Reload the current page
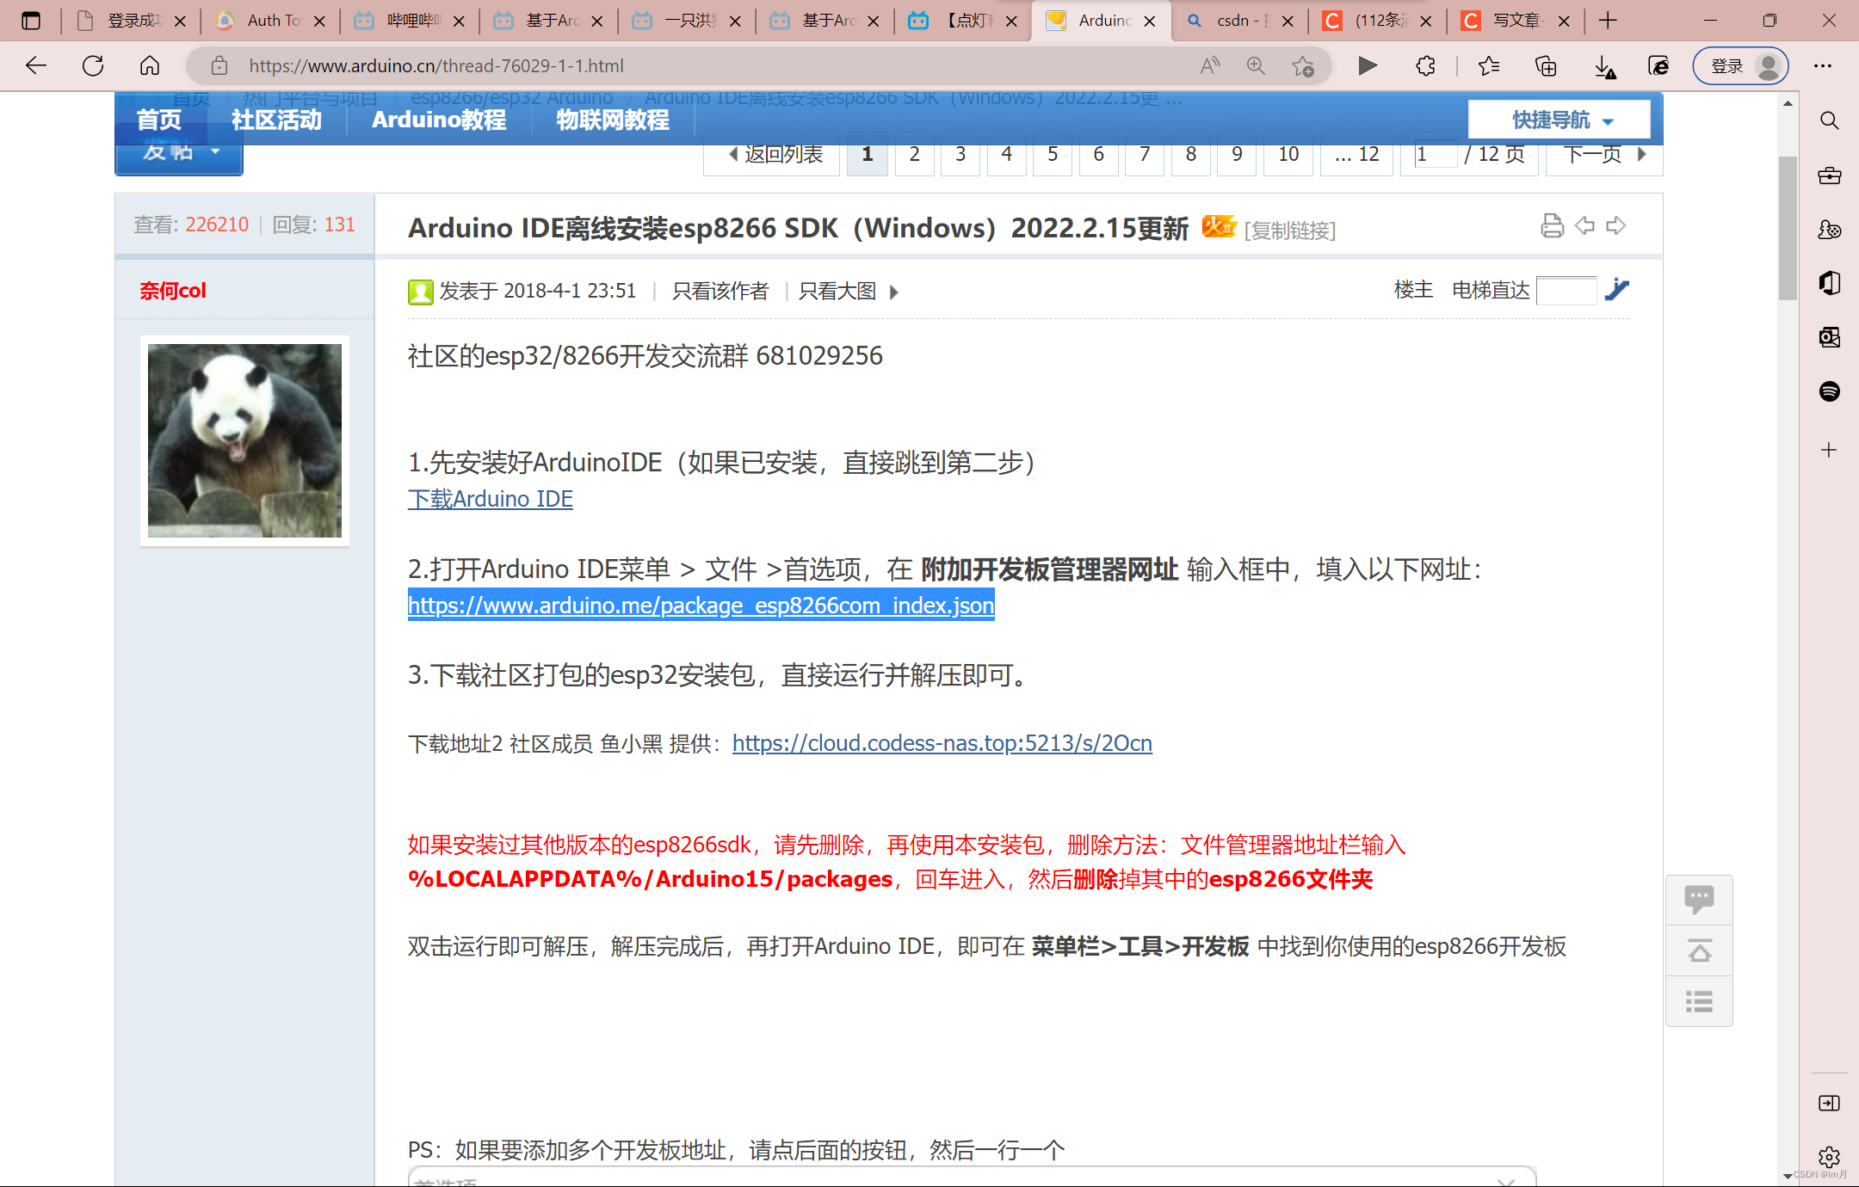 93,66
